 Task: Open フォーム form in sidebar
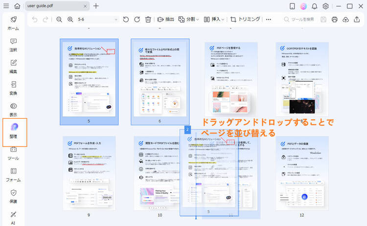coord(13,175)
